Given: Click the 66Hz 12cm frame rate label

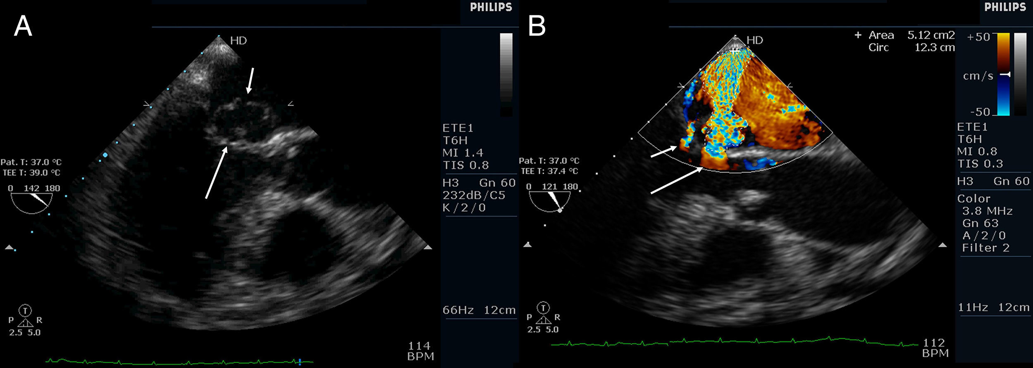Looking at the screenshot, I should pos(479,310).
